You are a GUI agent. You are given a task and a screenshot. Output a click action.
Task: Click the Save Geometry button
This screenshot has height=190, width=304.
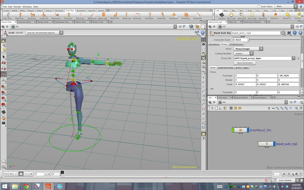[245, 63]
